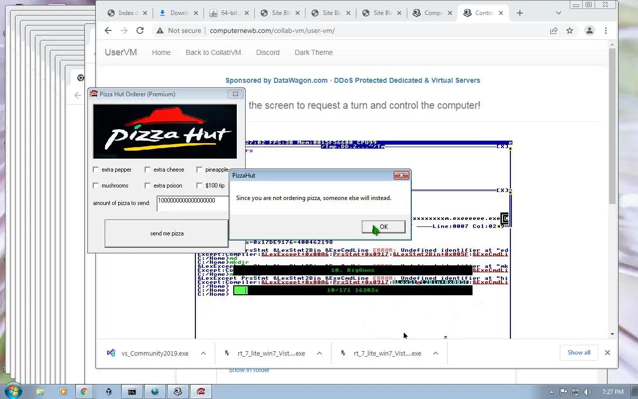Click the green 10/171 progress bar
This screenshot has width=638, height=399.
tap(352, 290)
